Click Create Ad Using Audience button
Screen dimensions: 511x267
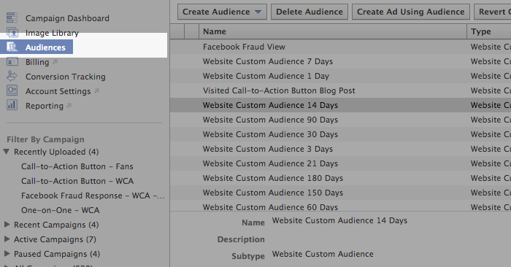(410, 12)
